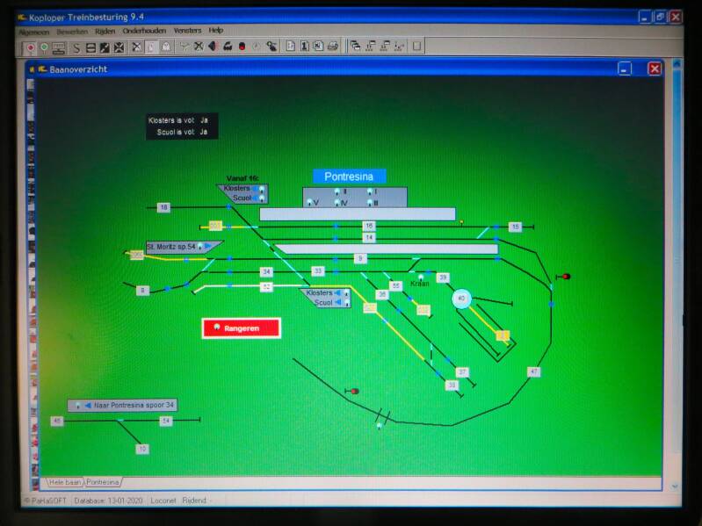Viewport: 702px width, 526px height.
Task: Open the Algemeen menu
Action: tap(34, 32)
